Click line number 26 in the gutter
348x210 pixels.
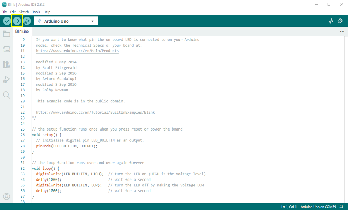click(x=23, y=135)
